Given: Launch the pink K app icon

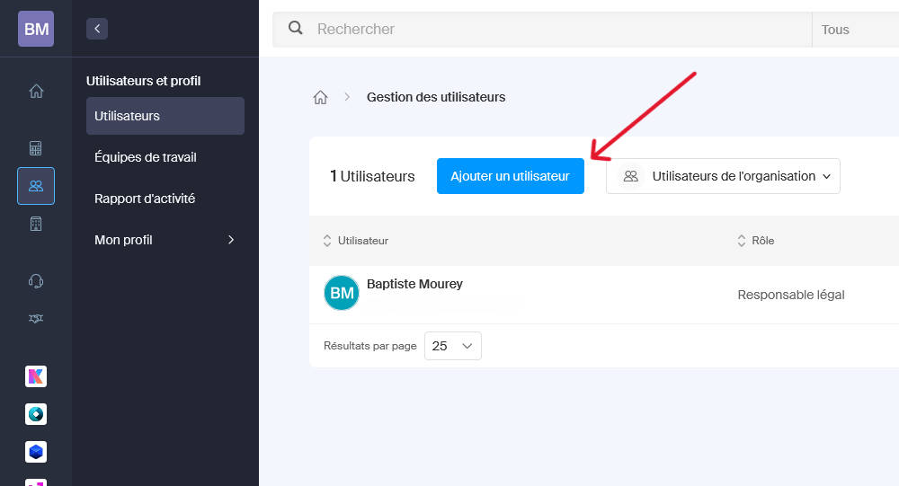Looking at the screenshot, I should point(36,376).
